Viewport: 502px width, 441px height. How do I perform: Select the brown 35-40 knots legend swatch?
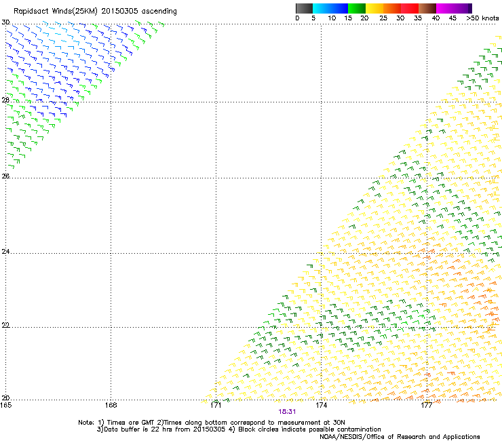tap(427, 8)
